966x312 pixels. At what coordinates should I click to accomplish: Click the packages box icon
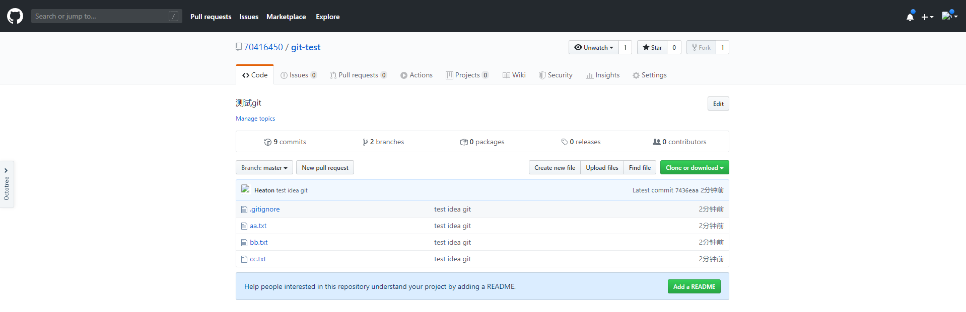[x=464, y=142]
